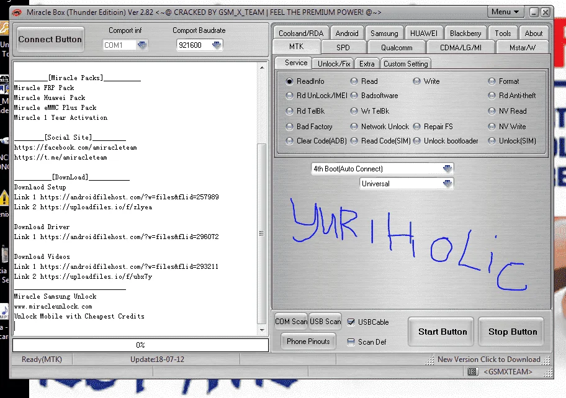This screenshot has width=566, height=398.
Task: Click New Version Click to Download
Action: click(x=489, y=360)
